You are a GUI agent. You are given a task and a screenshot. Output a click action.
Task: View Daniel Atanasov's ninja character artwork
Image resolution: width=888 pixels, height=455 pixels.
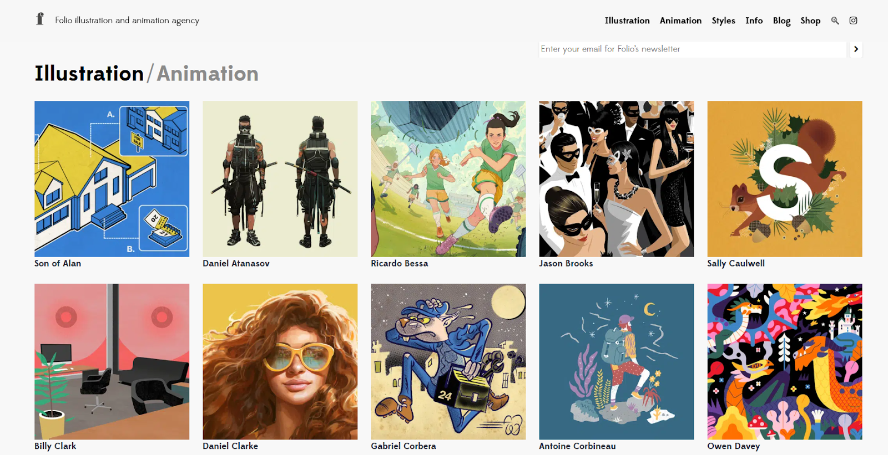[280, 178]
